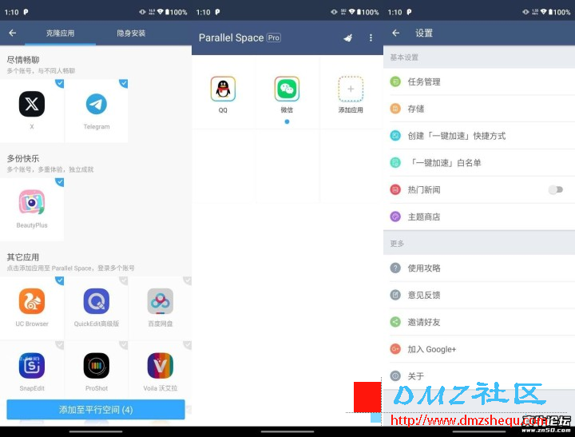Image resolution: width=575 pixels, height=437 pixels.
Task: Launch the WeChat cloned app
Action: click(287, 89)
